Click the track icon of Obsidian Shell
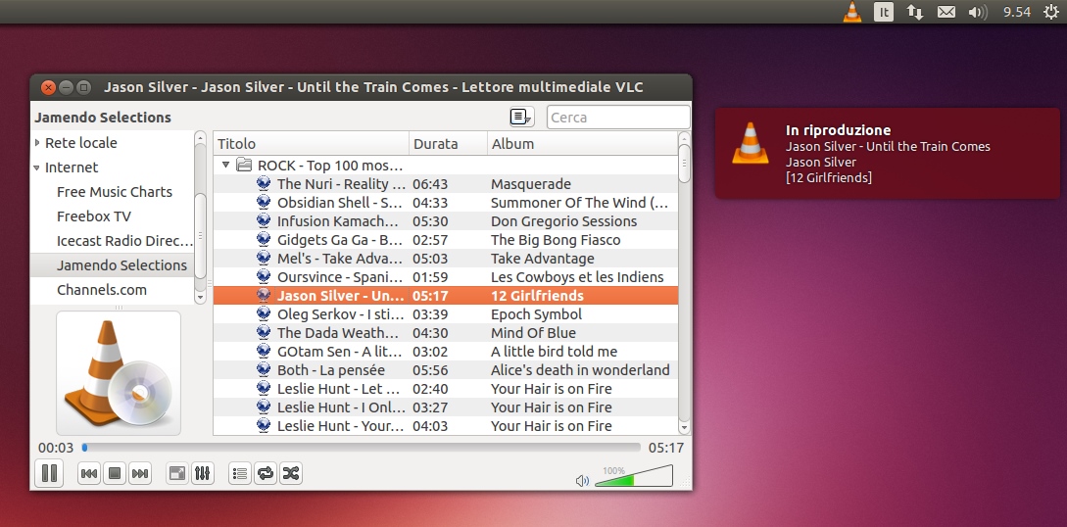1067x527 pixels. coord(264,202)
